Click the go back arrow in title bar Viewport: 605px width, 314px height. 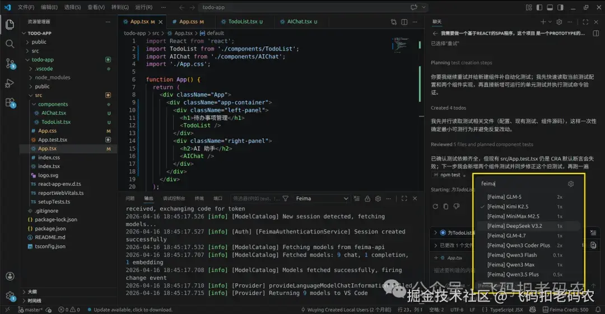(x=182, y=7)
